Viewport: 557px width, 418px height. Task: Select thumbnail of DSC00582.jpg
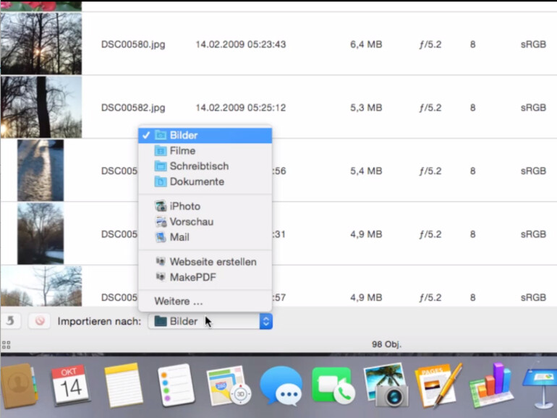coord(41,107)
